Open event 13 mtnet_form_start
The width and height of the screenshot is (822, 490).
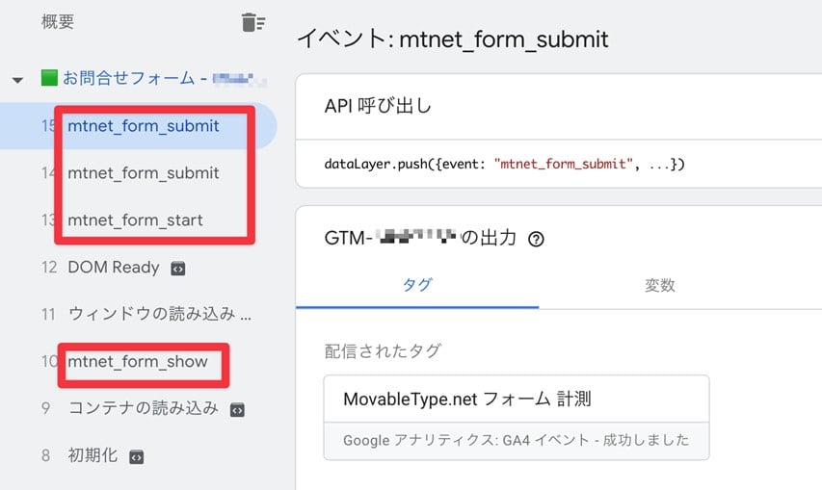point(135,220)
